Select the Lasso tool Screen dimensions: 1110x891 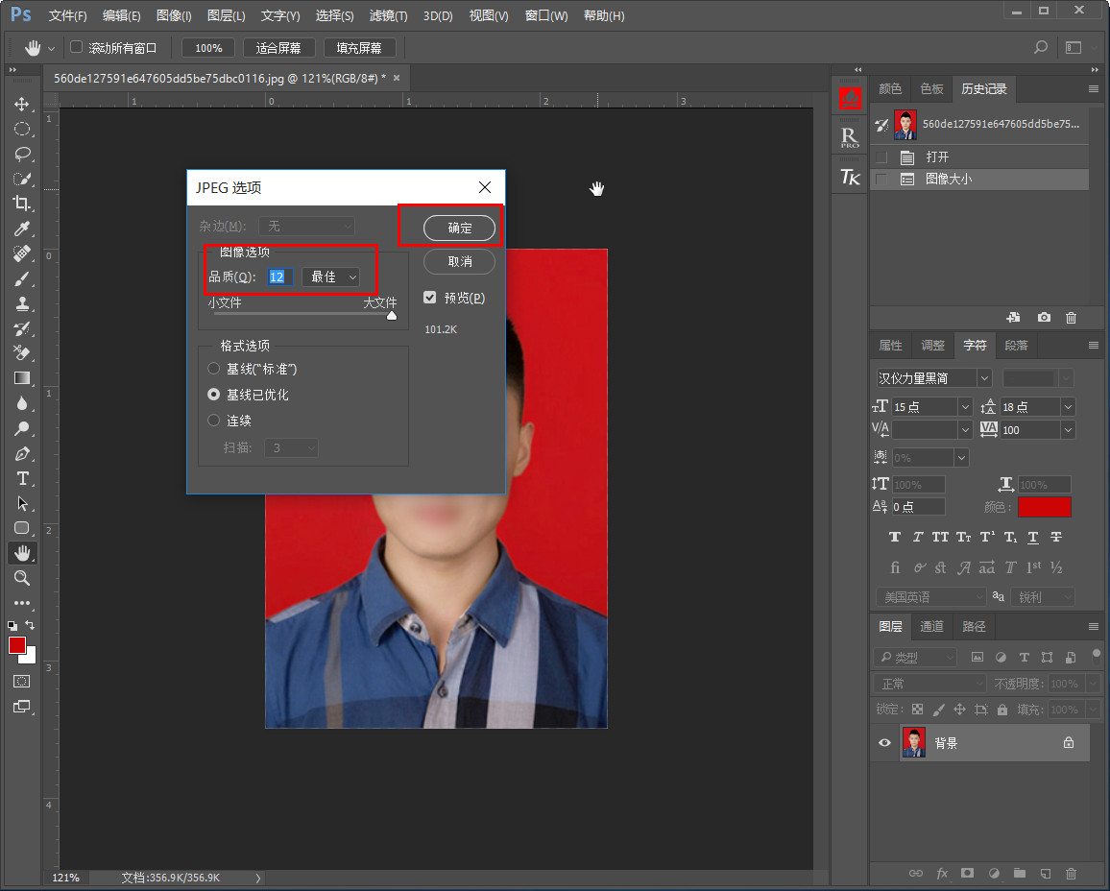pyautogui.click(x=21, y=154)
